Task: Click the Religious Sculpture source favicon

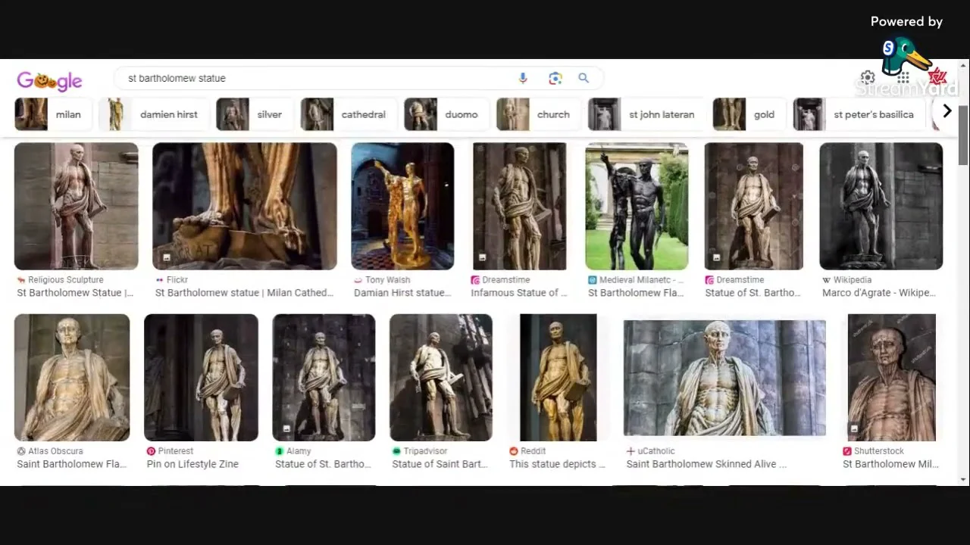Action: (20, 280)
